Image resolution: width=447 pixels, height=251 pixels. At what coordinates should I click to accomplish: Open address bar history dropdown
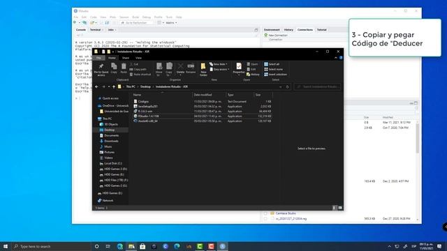click(281, 86)
